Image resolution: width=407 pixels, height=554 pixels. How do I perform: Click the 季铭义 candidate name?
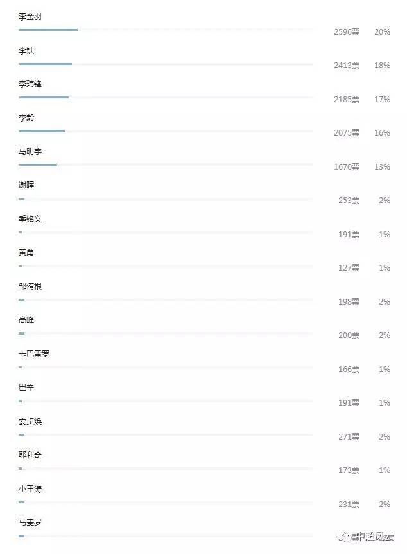[30, 219]
